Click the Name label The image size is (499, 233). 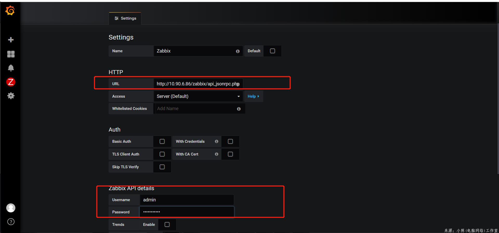[x=117, y=51]
